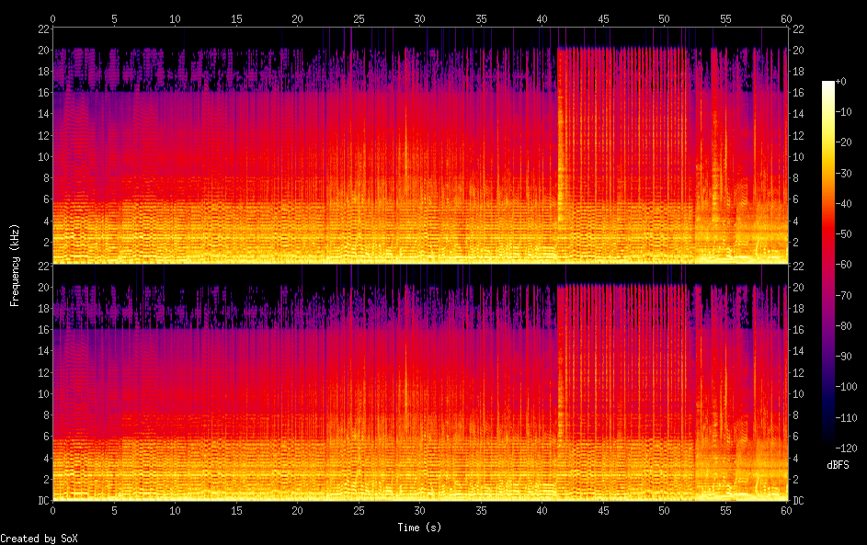
Task: Select the 30 second mark on top time axis
Action: (419, 18)
